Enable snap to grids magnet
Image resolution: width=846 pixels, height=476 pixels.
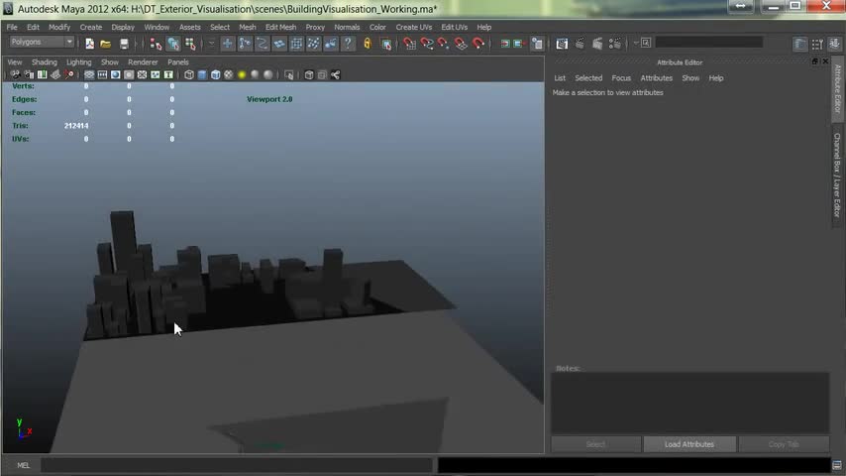click(409, 44)
